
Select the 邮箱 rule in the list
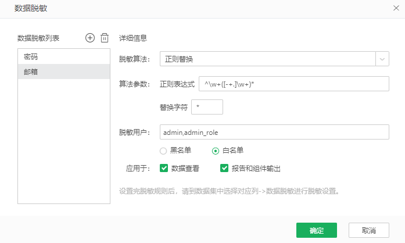pyautogui.click(x=64, y=72)
